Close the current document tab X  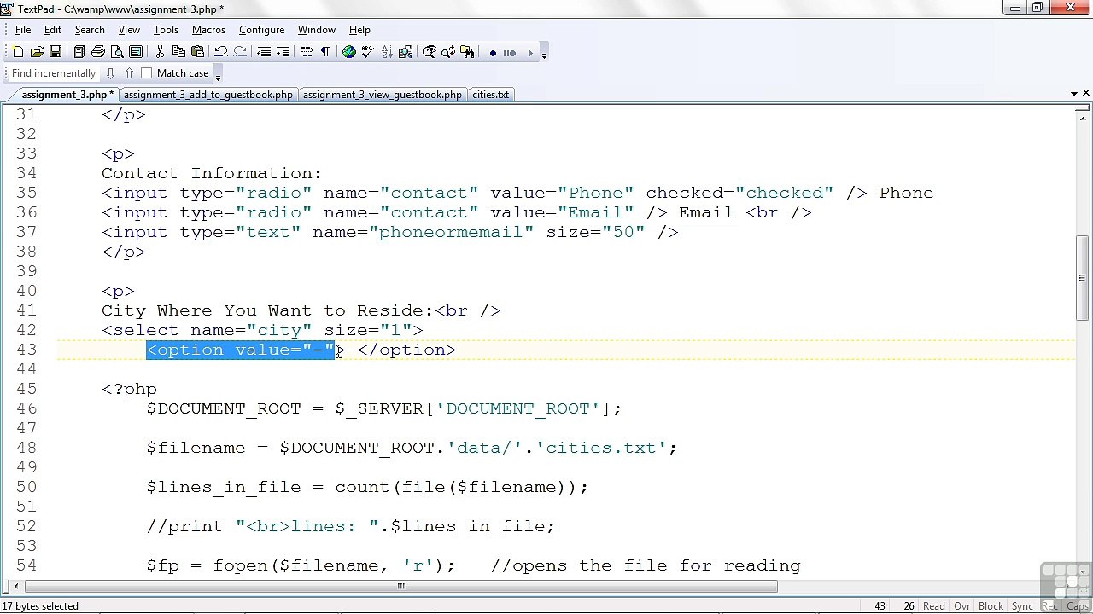tap(1086, 93)
